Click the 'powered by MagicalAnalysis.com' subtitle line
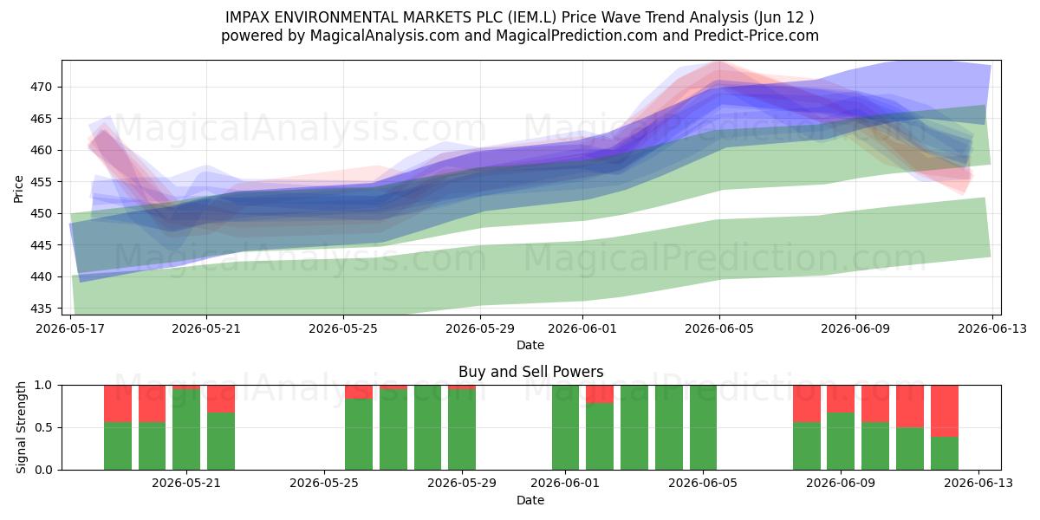 519,36
